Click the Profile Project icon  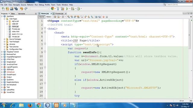click(x=78, y=9)
